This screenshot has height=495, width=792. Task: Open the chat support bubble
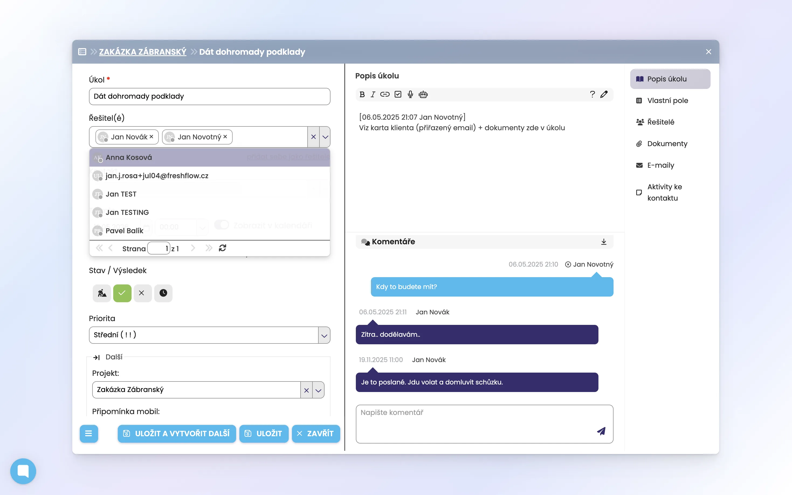(23, 471)
